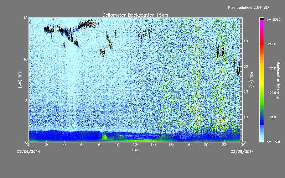Click the 8: hour tick label
This screenshot has height=178, width=285.
(x=100, y=145)
